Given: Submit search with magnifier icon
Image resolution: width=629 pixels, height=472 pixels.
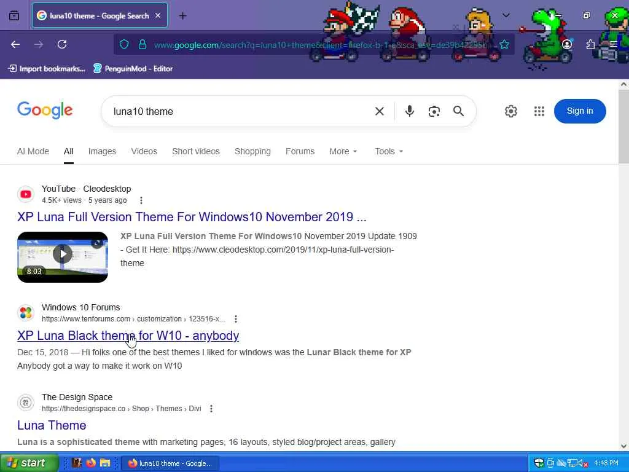Looking at the screenshot, I should 458,111.
